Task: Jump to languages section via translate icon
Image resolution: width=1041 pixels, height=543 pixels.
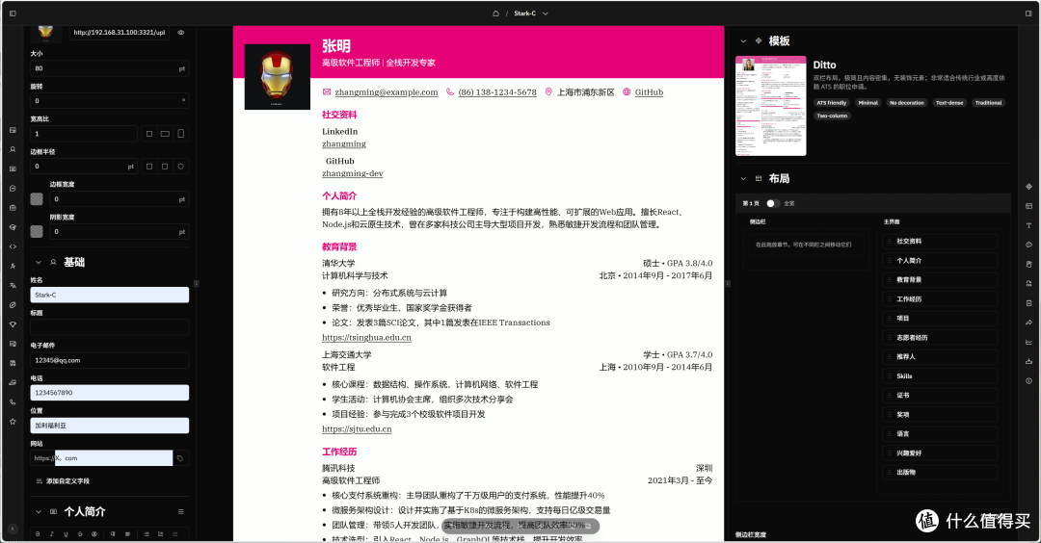Action: [13, 285]
